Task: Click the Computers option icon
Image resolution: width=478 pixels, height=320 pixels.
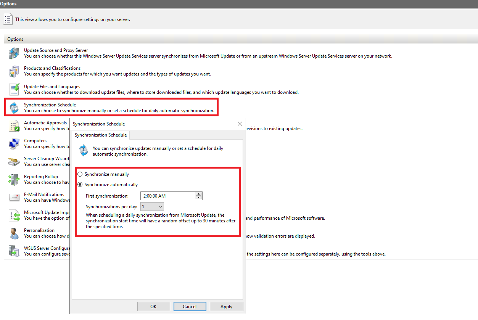Action: (14, 144)
